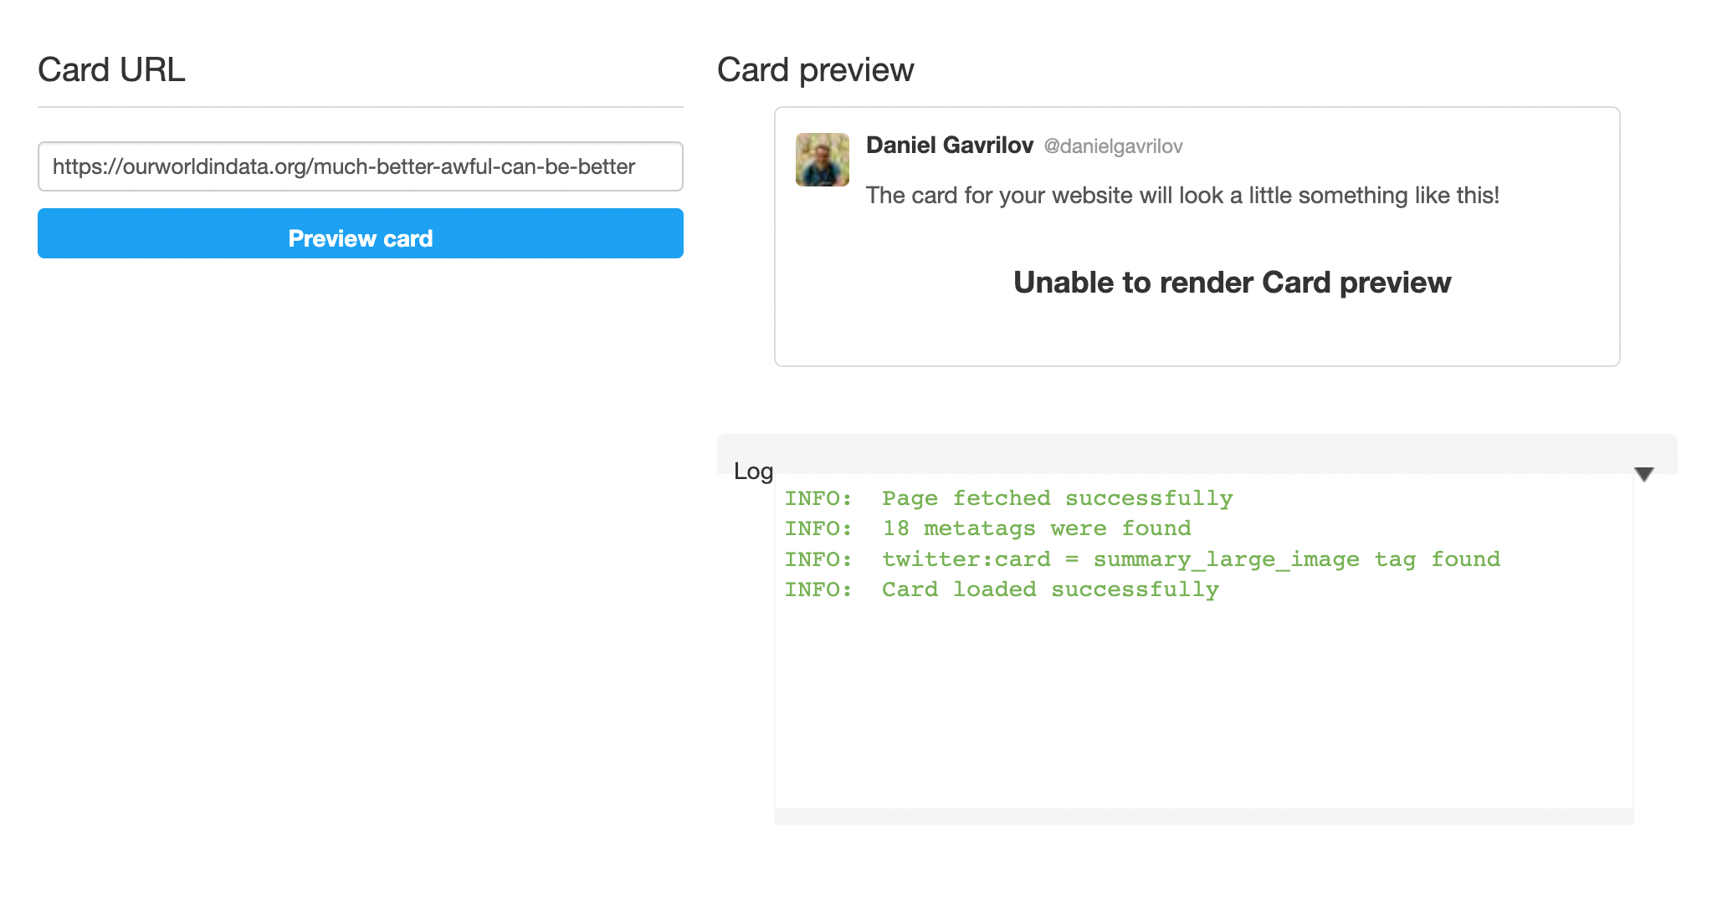Click the twitter:card summary_large_image log line
1712x908 pixels.
point(1142,559)
